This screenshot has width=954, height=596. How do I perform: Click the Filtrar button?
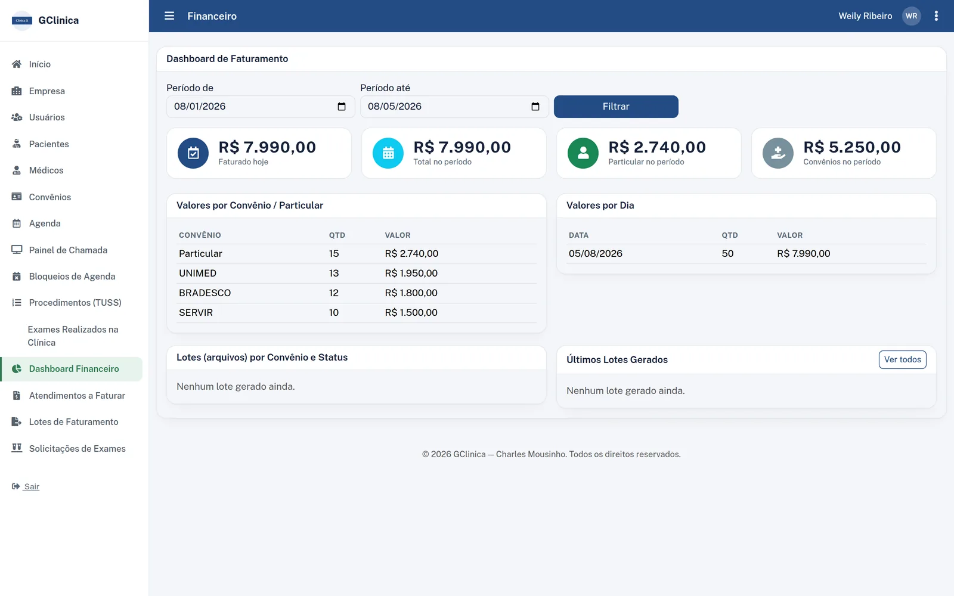pyautogui.click(x=616, y=107)
